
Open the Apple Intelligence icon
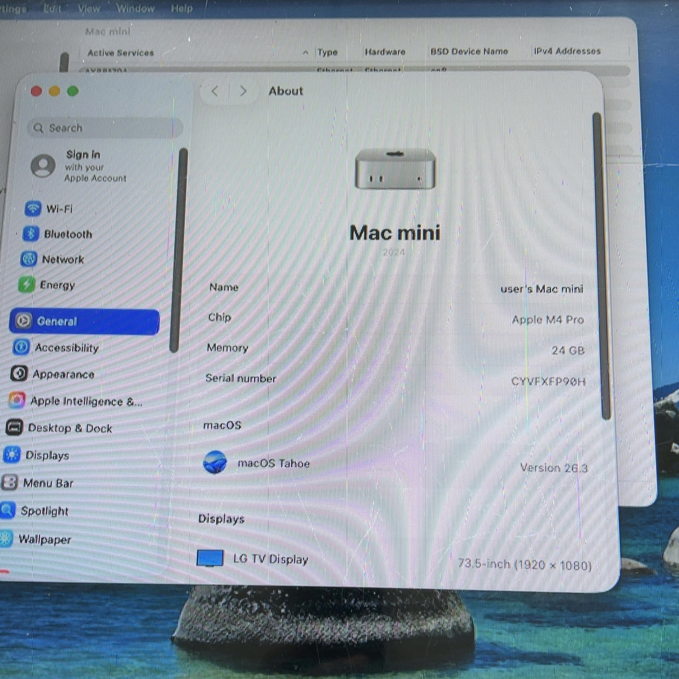(16, 401)
